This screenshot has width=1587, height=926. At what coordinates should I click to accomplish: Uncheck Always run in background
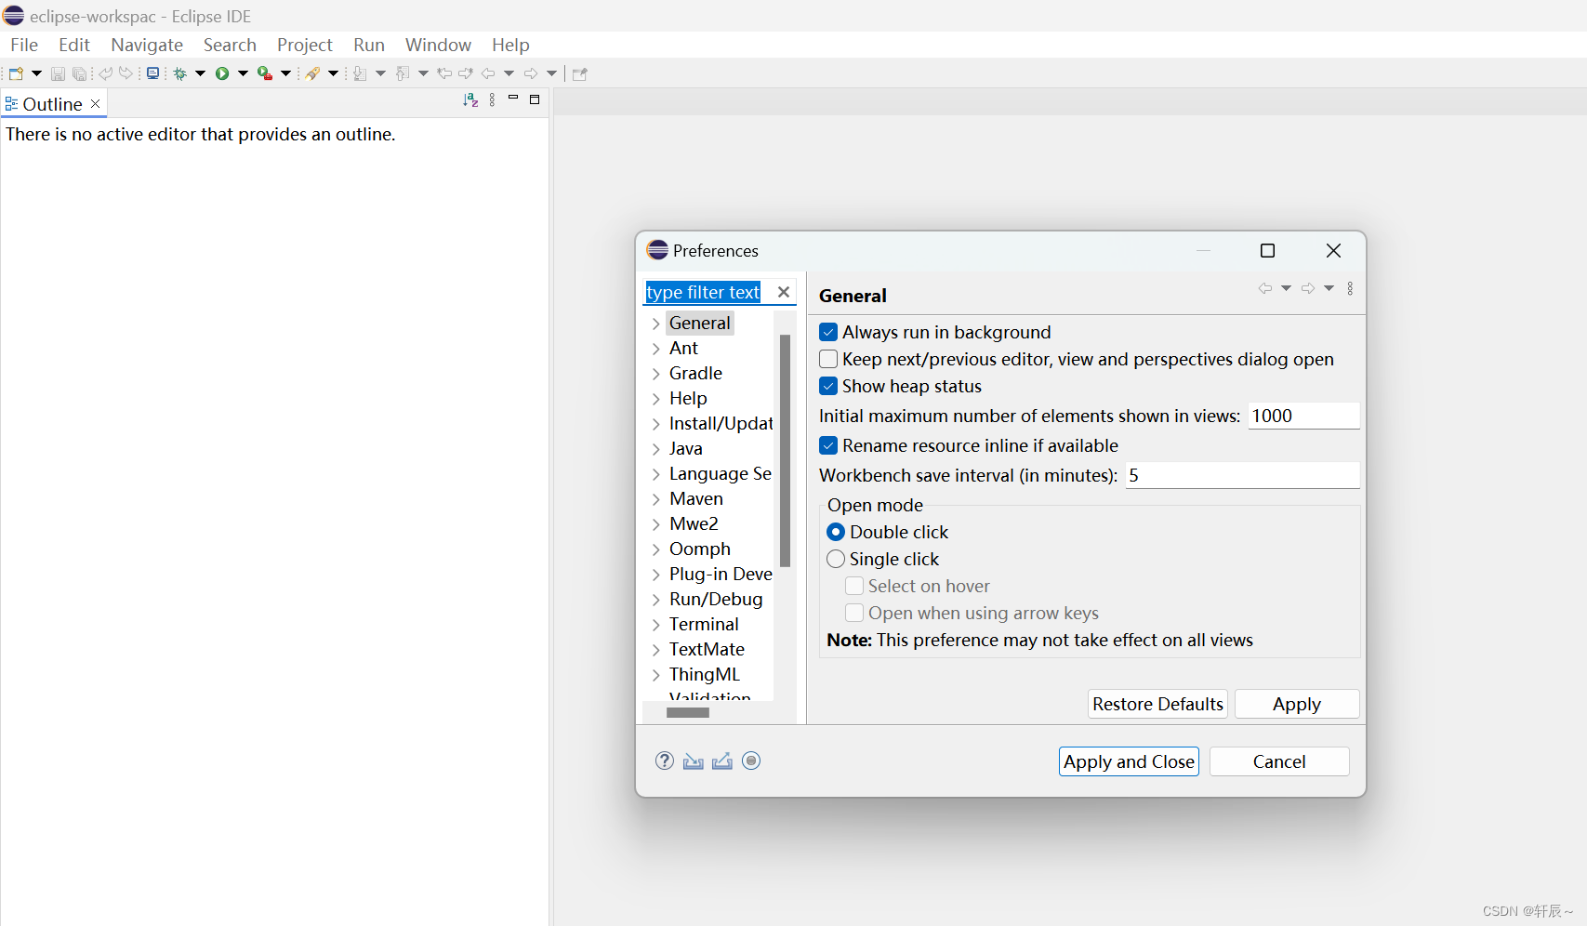point(828,332)
